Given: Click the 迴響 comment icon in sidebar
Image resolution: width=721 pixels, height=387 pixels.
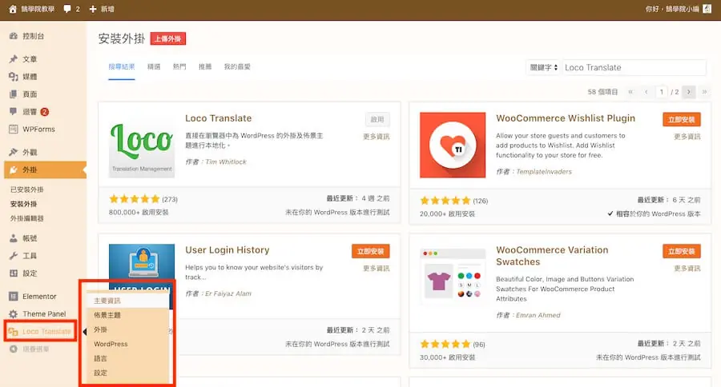Looking at the screenshot, I should (14, 112).
